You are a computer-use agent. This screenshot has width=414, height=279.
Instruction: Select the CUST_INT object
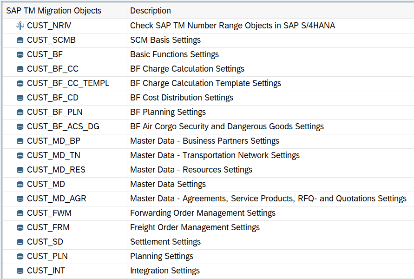click(x=46, y=271)
